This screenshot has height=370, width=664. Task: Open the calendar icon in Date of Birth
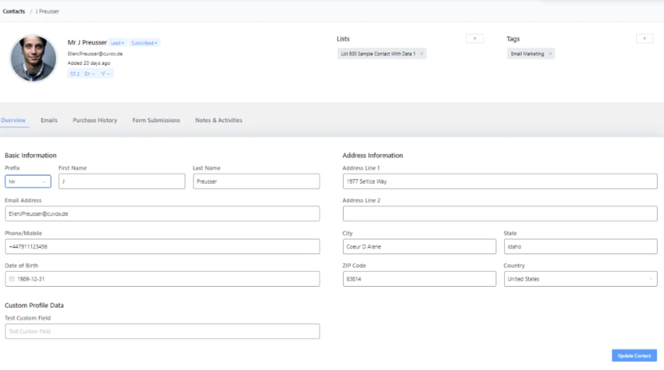(x=12, y=279)
